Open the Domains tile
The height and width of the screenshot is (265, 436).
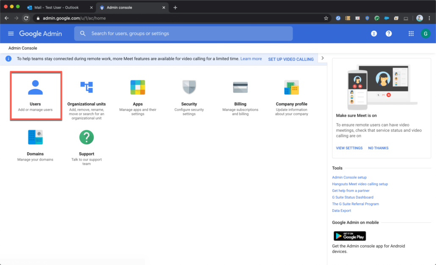click(x=35, y=145)
